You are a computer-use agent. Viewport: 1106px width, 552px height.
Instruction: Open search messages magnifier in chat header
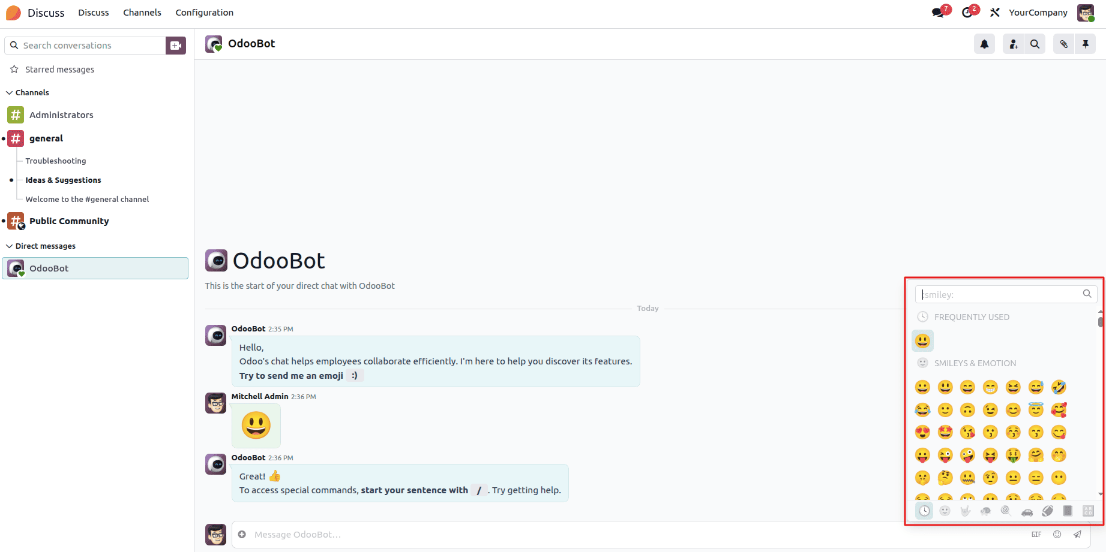(1035, 44)
